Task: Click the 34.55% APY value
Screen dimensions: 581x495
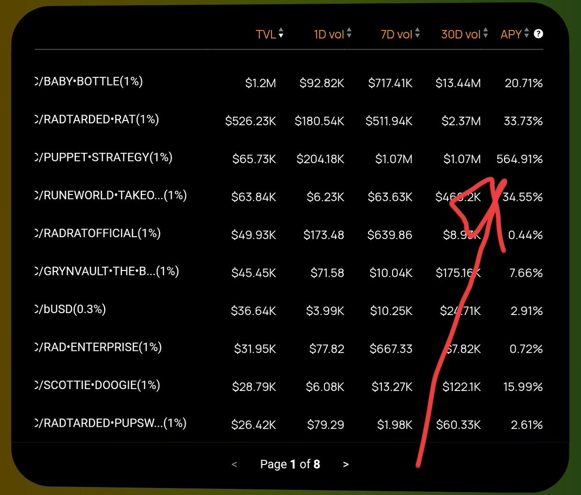Action: 523,197
